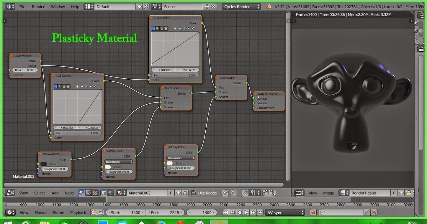Jump to the first frame
The width and height of the screenshot is (427, 224).
tap(226, 213)
